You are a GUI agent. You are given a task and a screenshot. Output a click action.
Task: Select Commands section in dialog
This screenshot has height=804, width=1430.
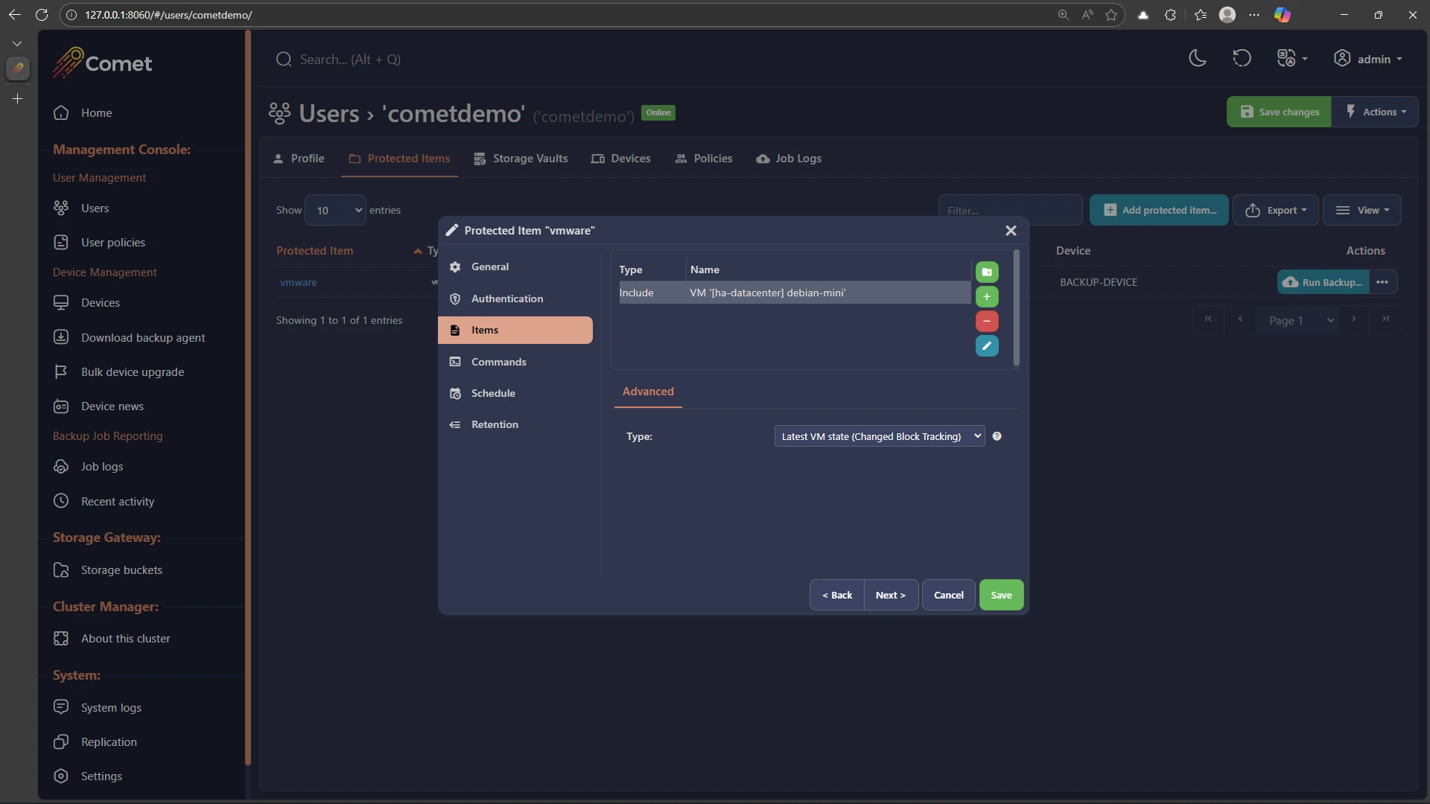tap(515, 362)
